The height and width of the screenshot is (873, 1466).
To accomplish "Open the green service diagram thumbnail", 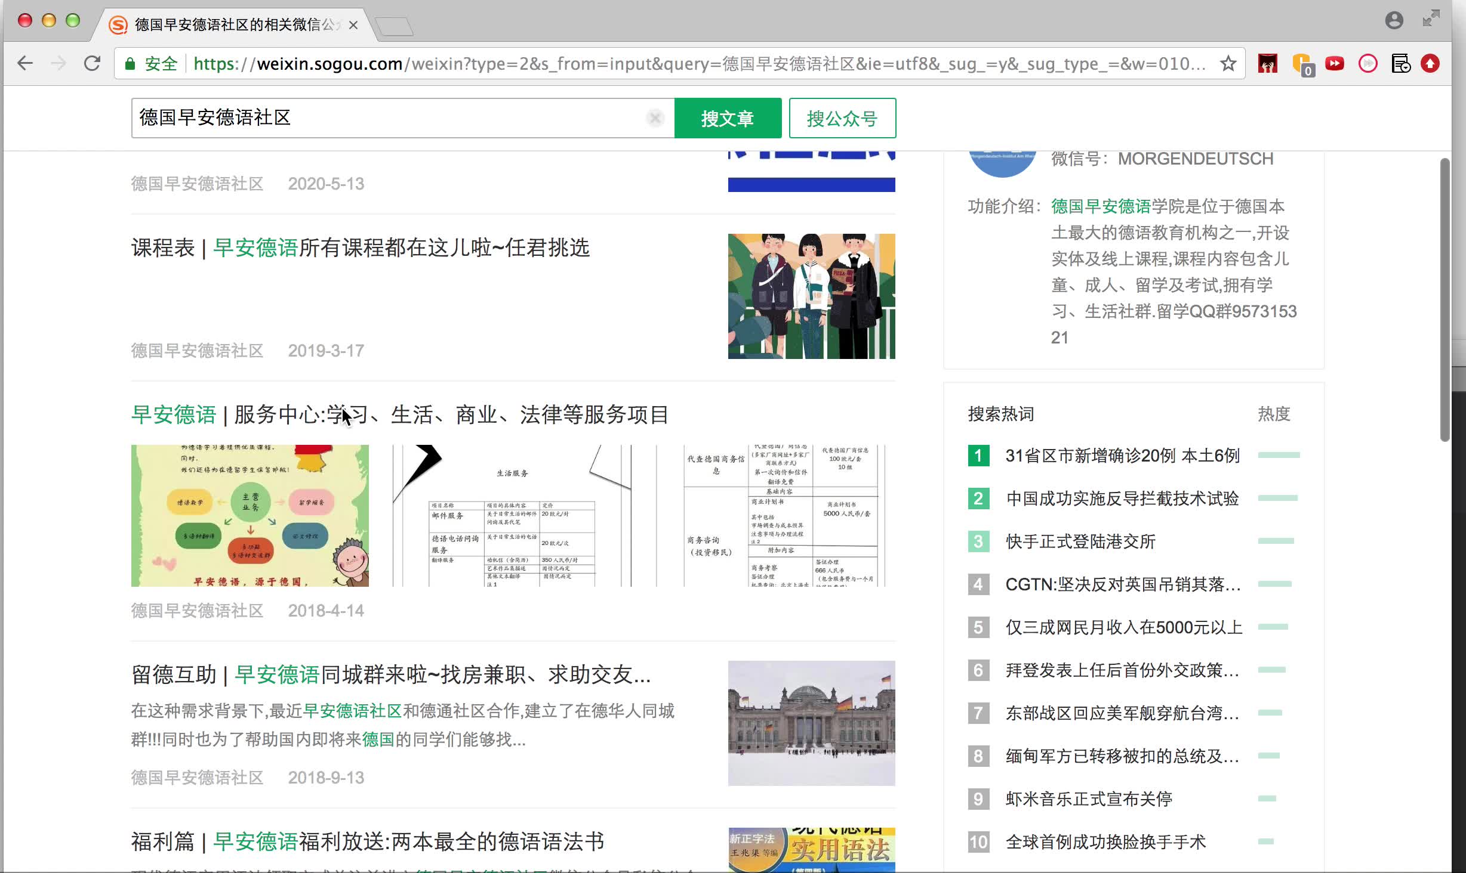I will [x=250, y=516].
